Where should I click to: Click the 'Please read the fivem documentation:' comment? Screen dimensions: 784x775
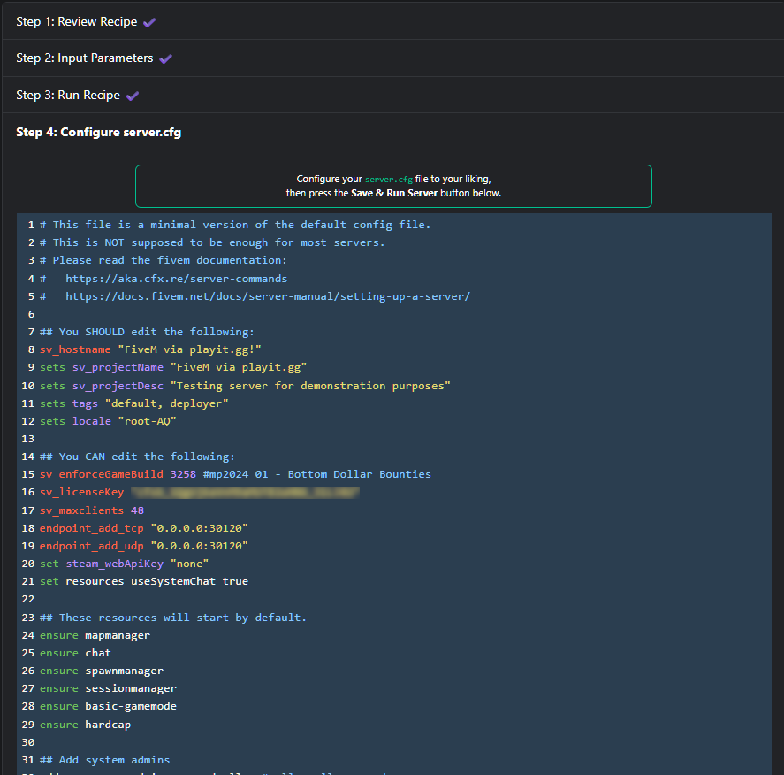pos(164,260)
